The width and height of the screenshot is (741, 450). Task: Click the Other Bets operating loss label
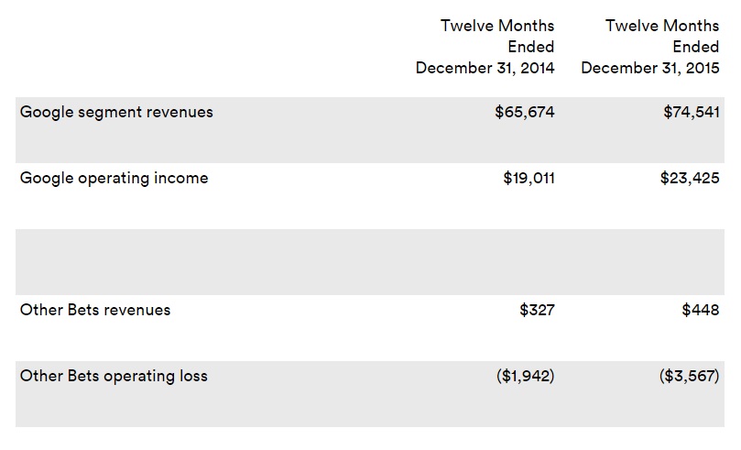pyautogui.click(x=114, y=377)
